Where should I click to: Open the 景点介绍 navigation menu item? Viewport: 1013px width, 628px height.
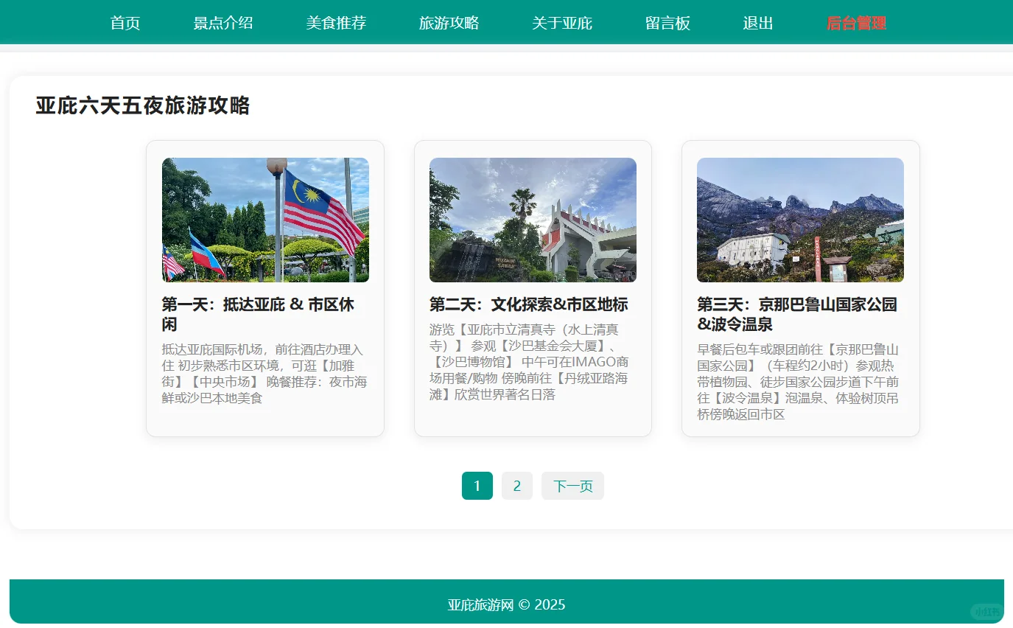222,23
